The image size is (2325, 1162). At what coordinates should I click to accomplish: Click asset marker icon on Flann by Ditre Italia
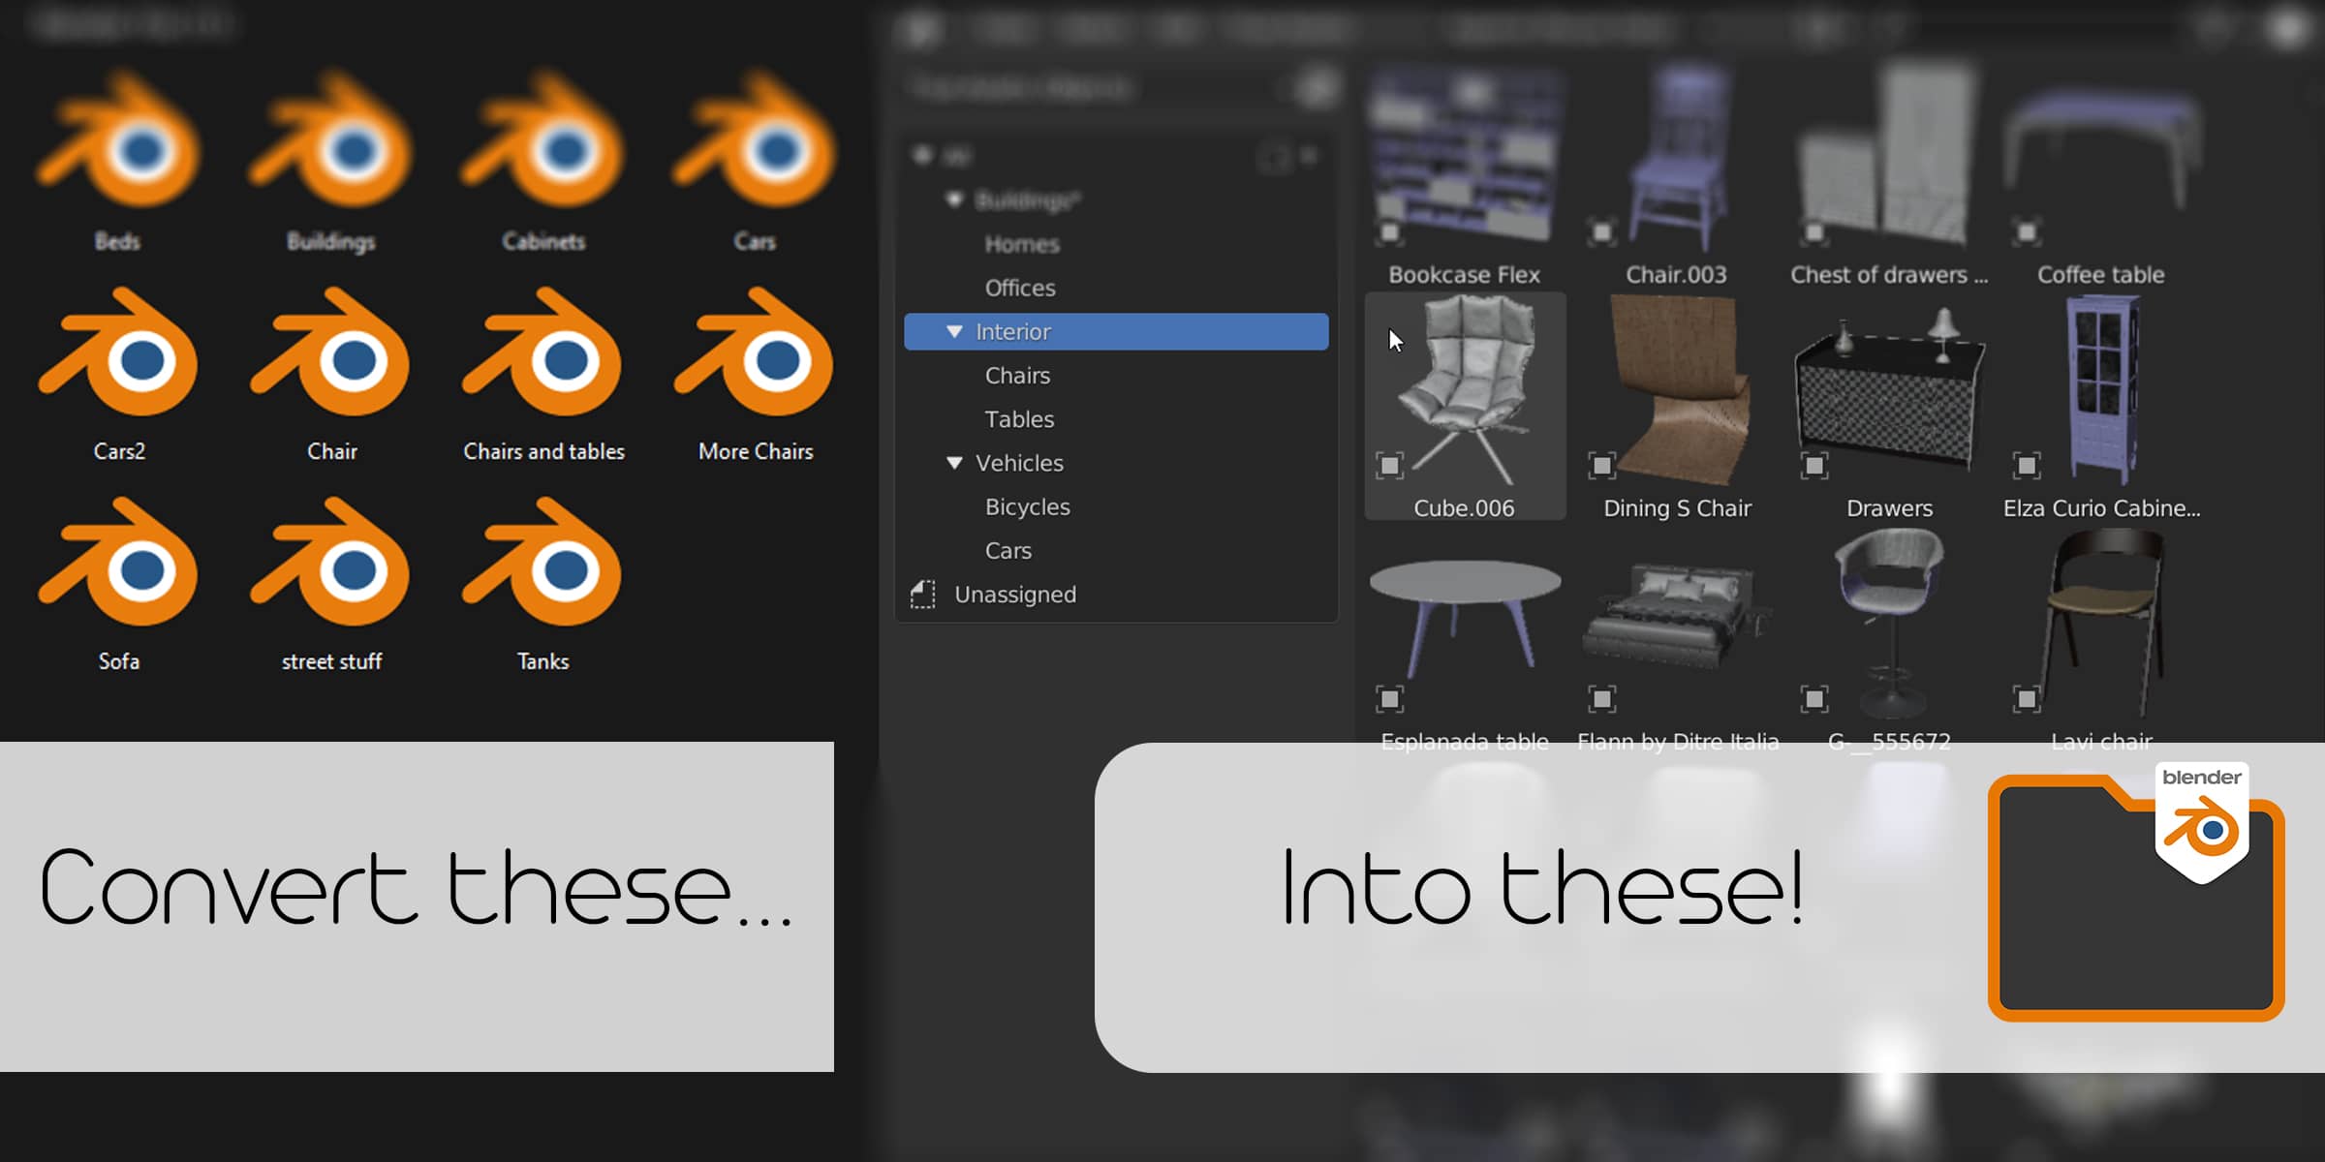point(1602,699)
